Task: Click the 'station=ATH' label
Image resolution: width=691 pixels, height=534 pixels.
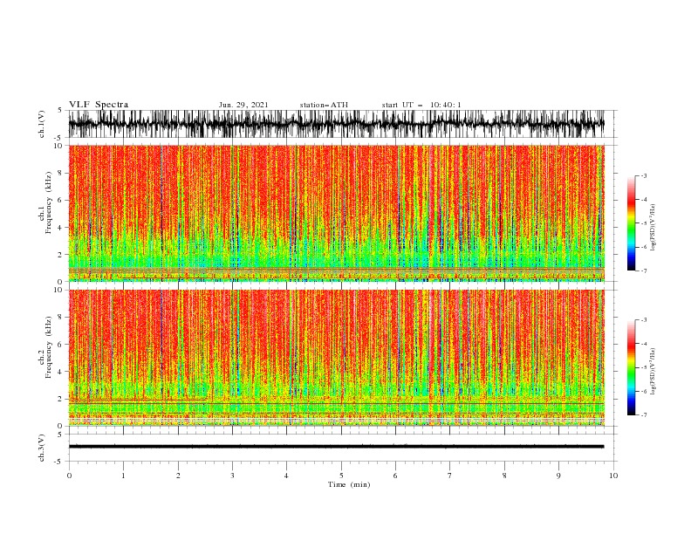Action: pos(324,105)
